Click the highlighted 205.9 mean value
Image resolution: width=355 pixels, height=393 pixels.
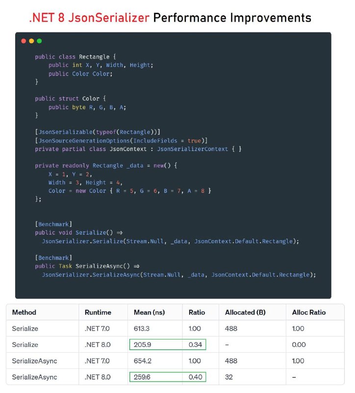click(x=142, y=345)
